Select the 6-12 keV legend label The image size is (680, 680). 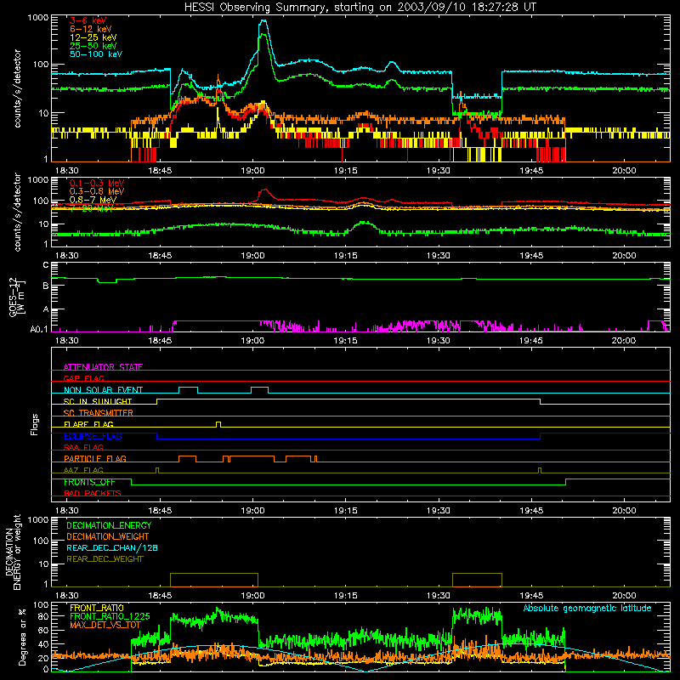click(91, 29)
